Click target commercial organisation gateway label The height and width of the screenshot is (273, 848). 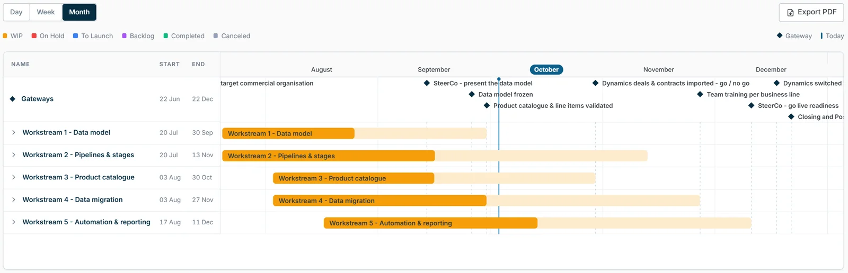[267, 83]
